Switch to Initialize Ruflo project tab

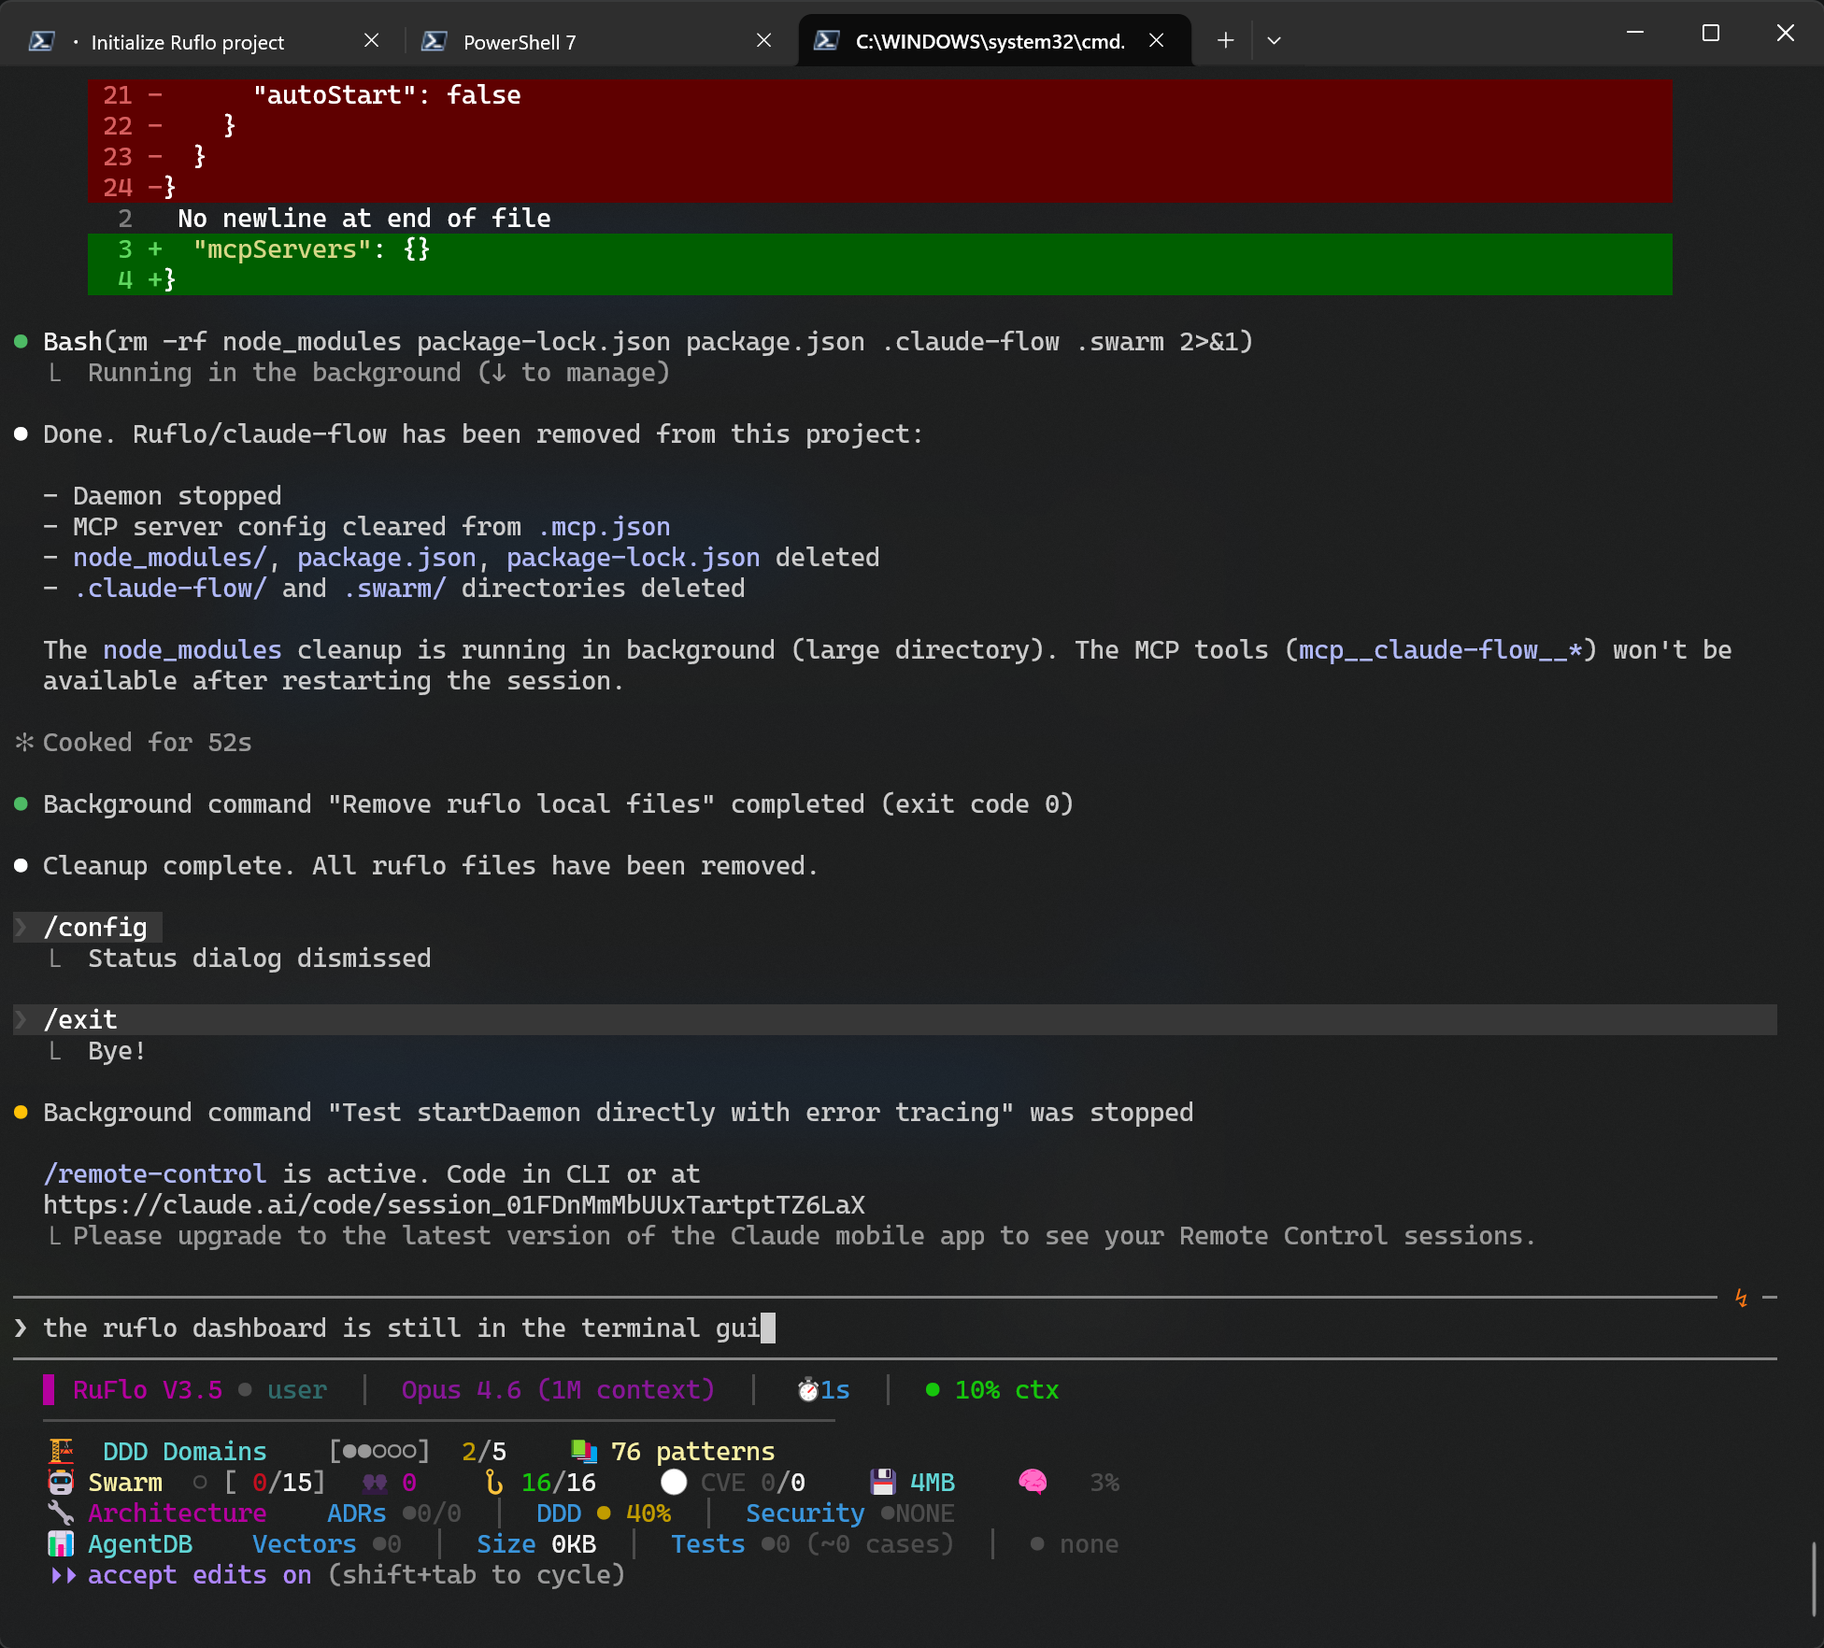click(x=187, y=42)
